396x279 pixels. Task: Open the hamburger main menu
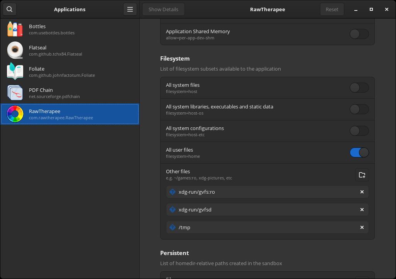coord(130,9)
